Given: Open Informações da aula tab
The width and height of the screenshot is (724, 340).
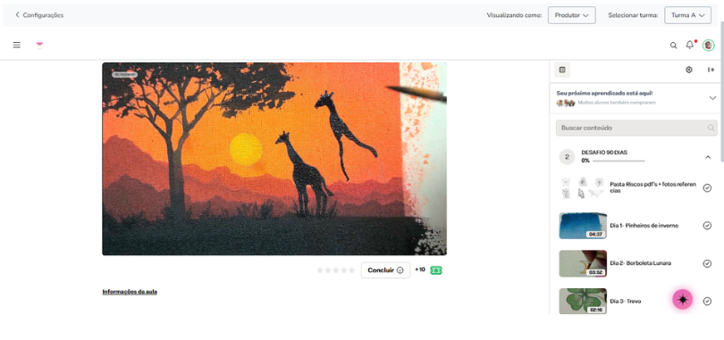Looking at the screenshot, I should pyautogui.click(x=130, y=292).
